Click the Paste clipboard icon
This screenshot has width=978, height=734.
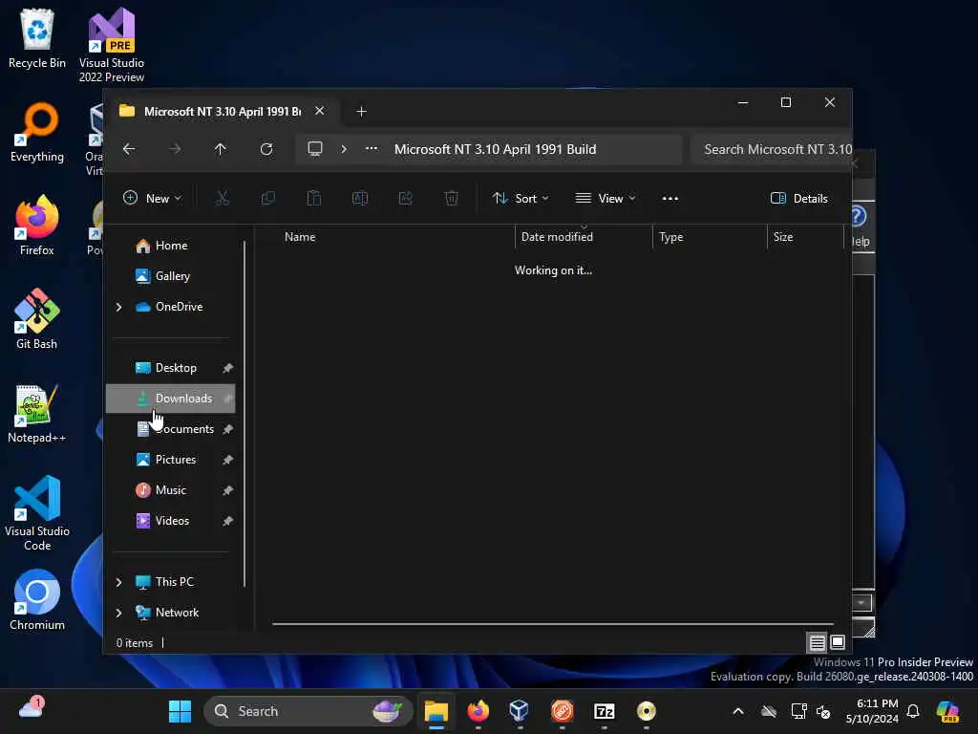pos(313,199)
